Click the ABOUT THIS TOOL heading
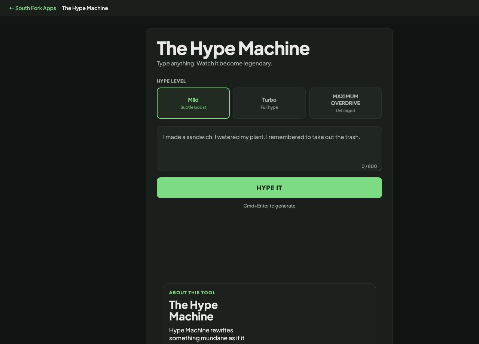Viewport: 479px width, 344px height. pyautogui.click(x=192, y=292)
